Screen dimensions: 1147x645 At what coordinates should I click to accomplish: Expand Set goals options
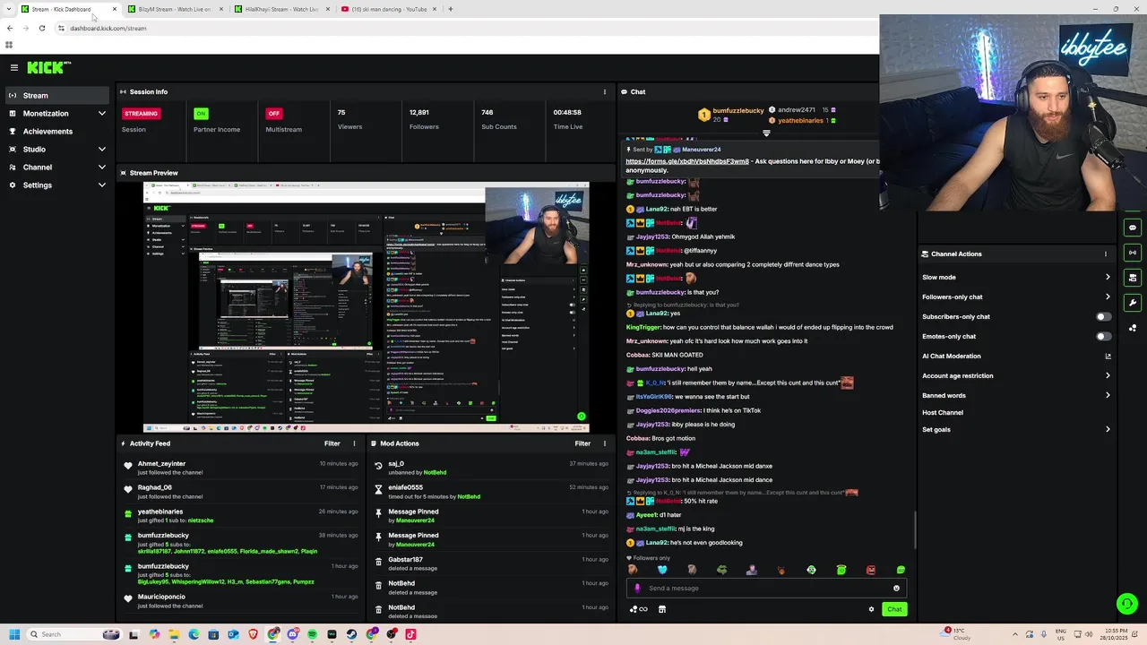[x=1108, y=429]
